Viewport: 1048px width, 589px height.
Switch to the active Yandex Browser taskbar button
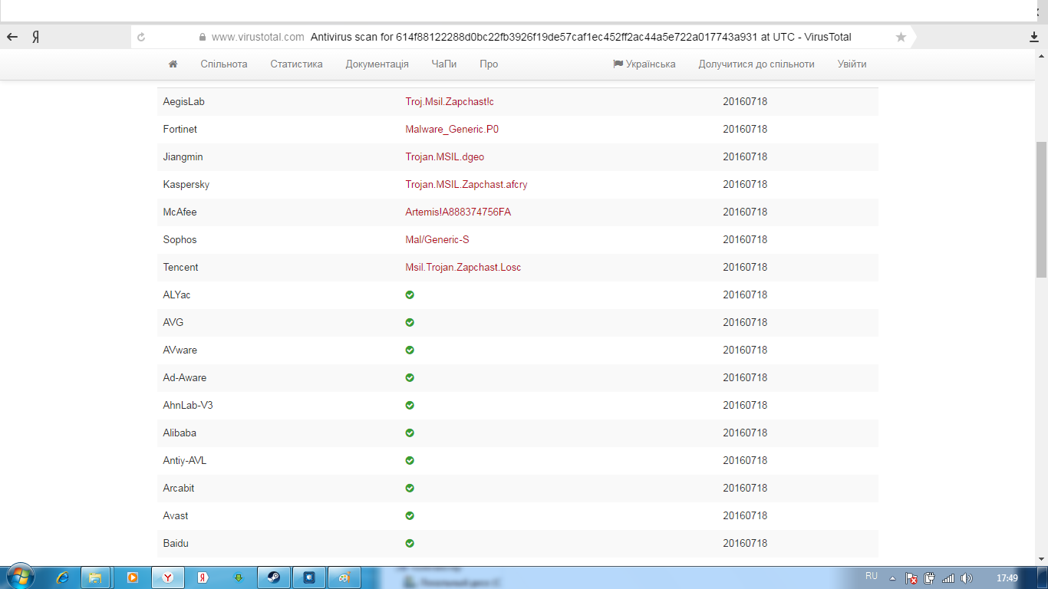(x=167, y=577)
